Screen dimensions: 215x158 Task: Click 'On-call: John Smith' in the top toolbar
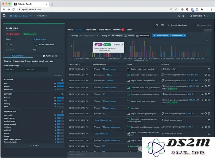177,25
